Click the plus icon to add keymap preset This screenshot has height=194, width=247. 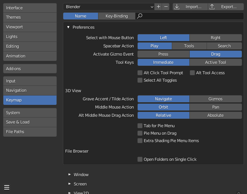[x=159, y=7]
